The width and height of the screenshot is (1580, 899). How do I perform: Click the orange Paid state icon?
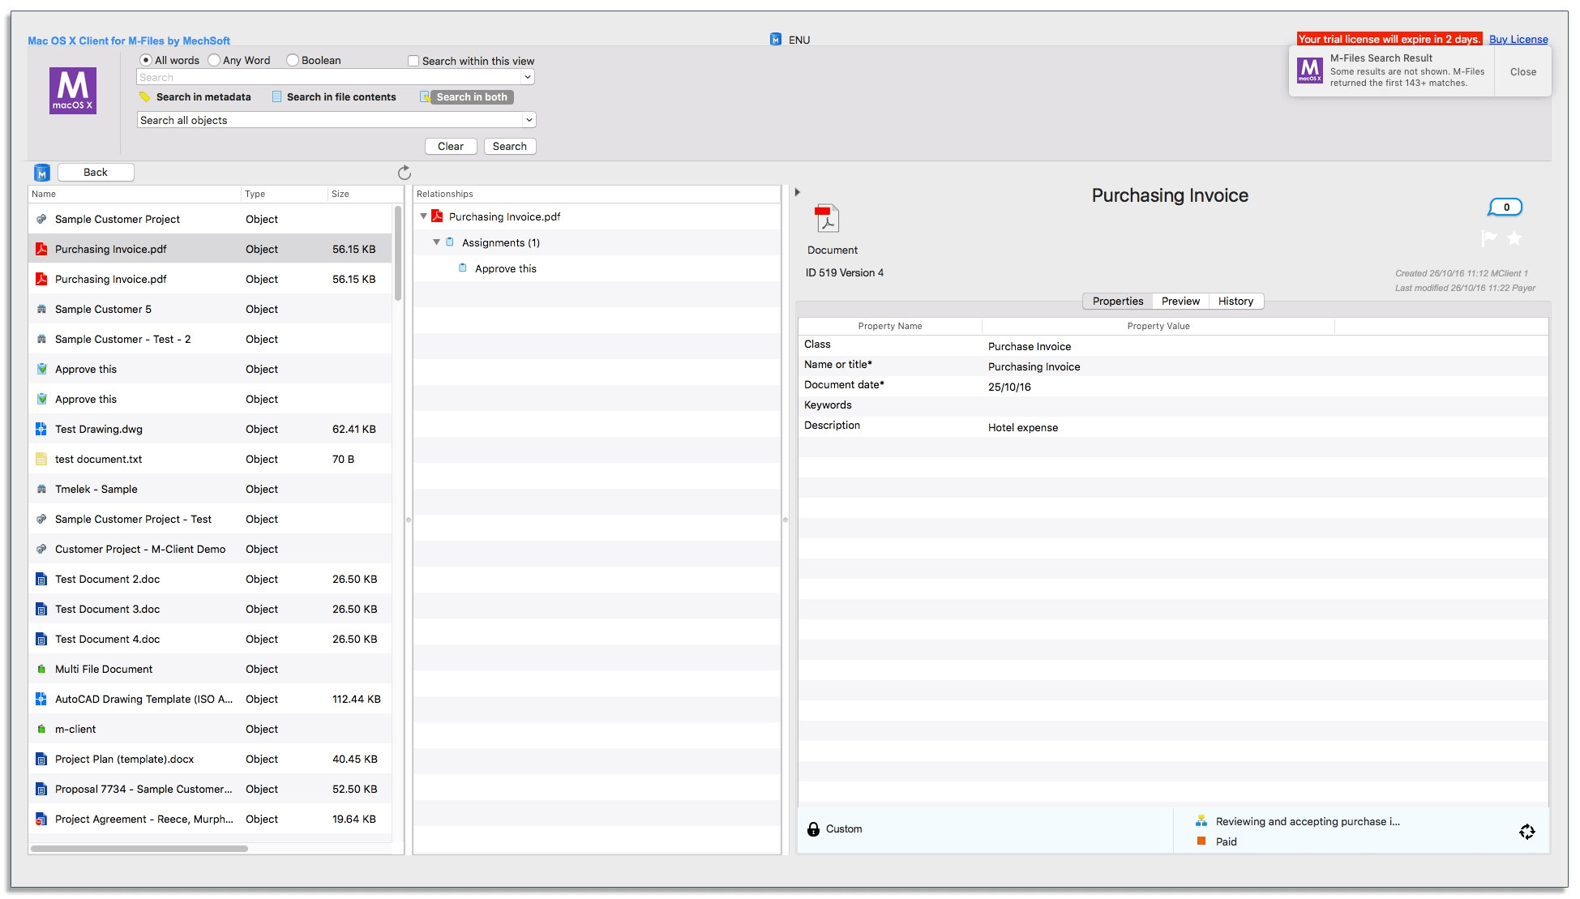coord(1201,841)
